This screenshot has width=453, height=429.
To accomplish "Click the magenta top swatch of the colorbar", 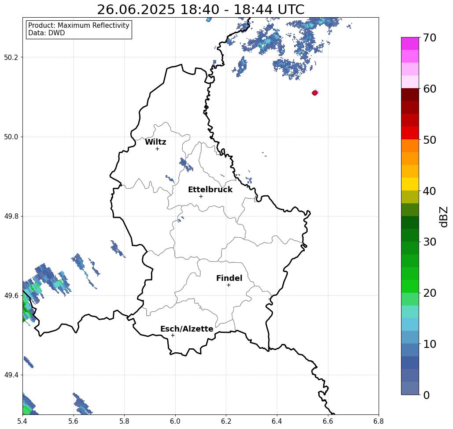I will (410, 44).
